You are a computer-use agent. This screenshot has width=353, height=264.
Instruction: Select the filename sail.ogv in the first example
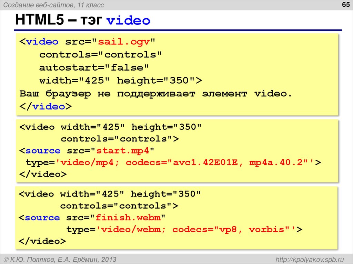[x=124, y=42]
